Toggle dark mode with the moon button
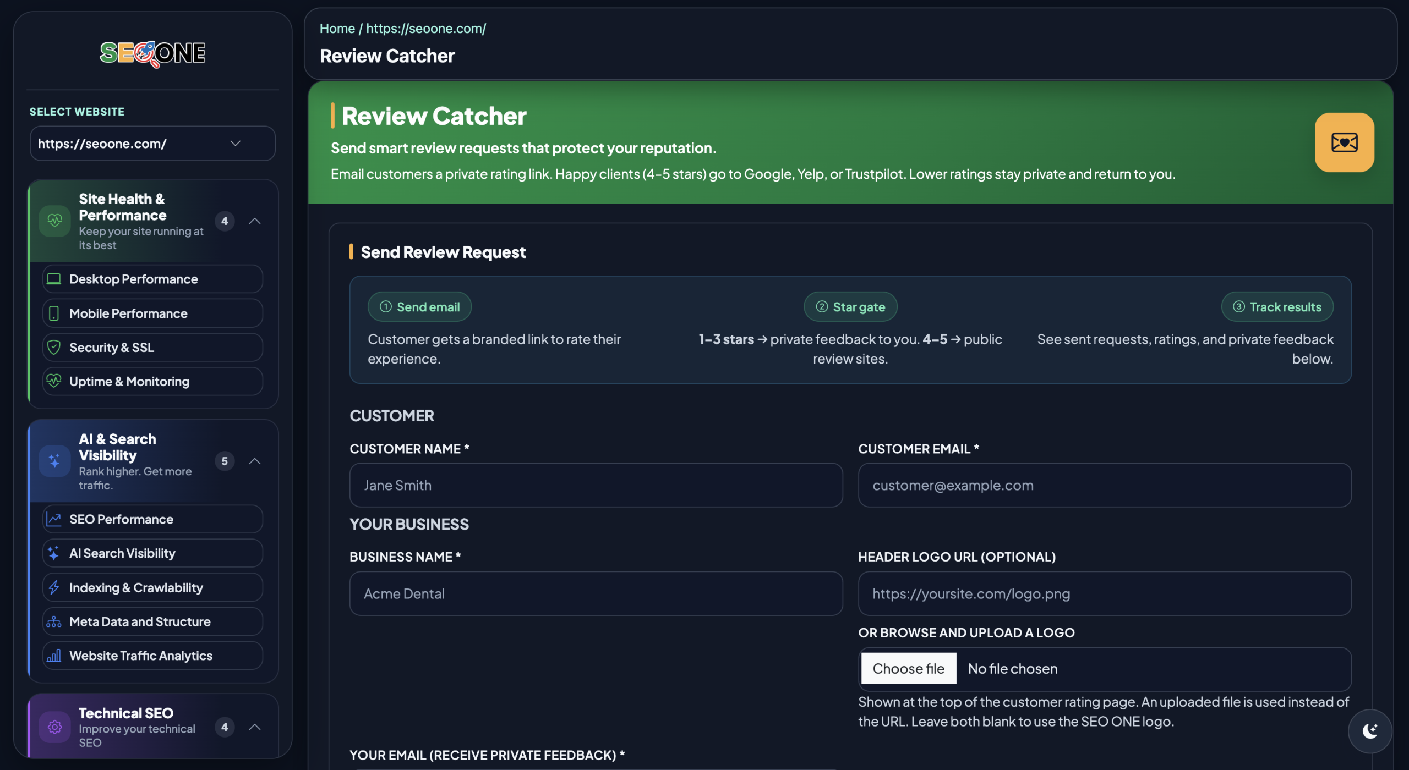Image resolution: width=1409 pixels, height=770 pixels. pos(1370,731)
